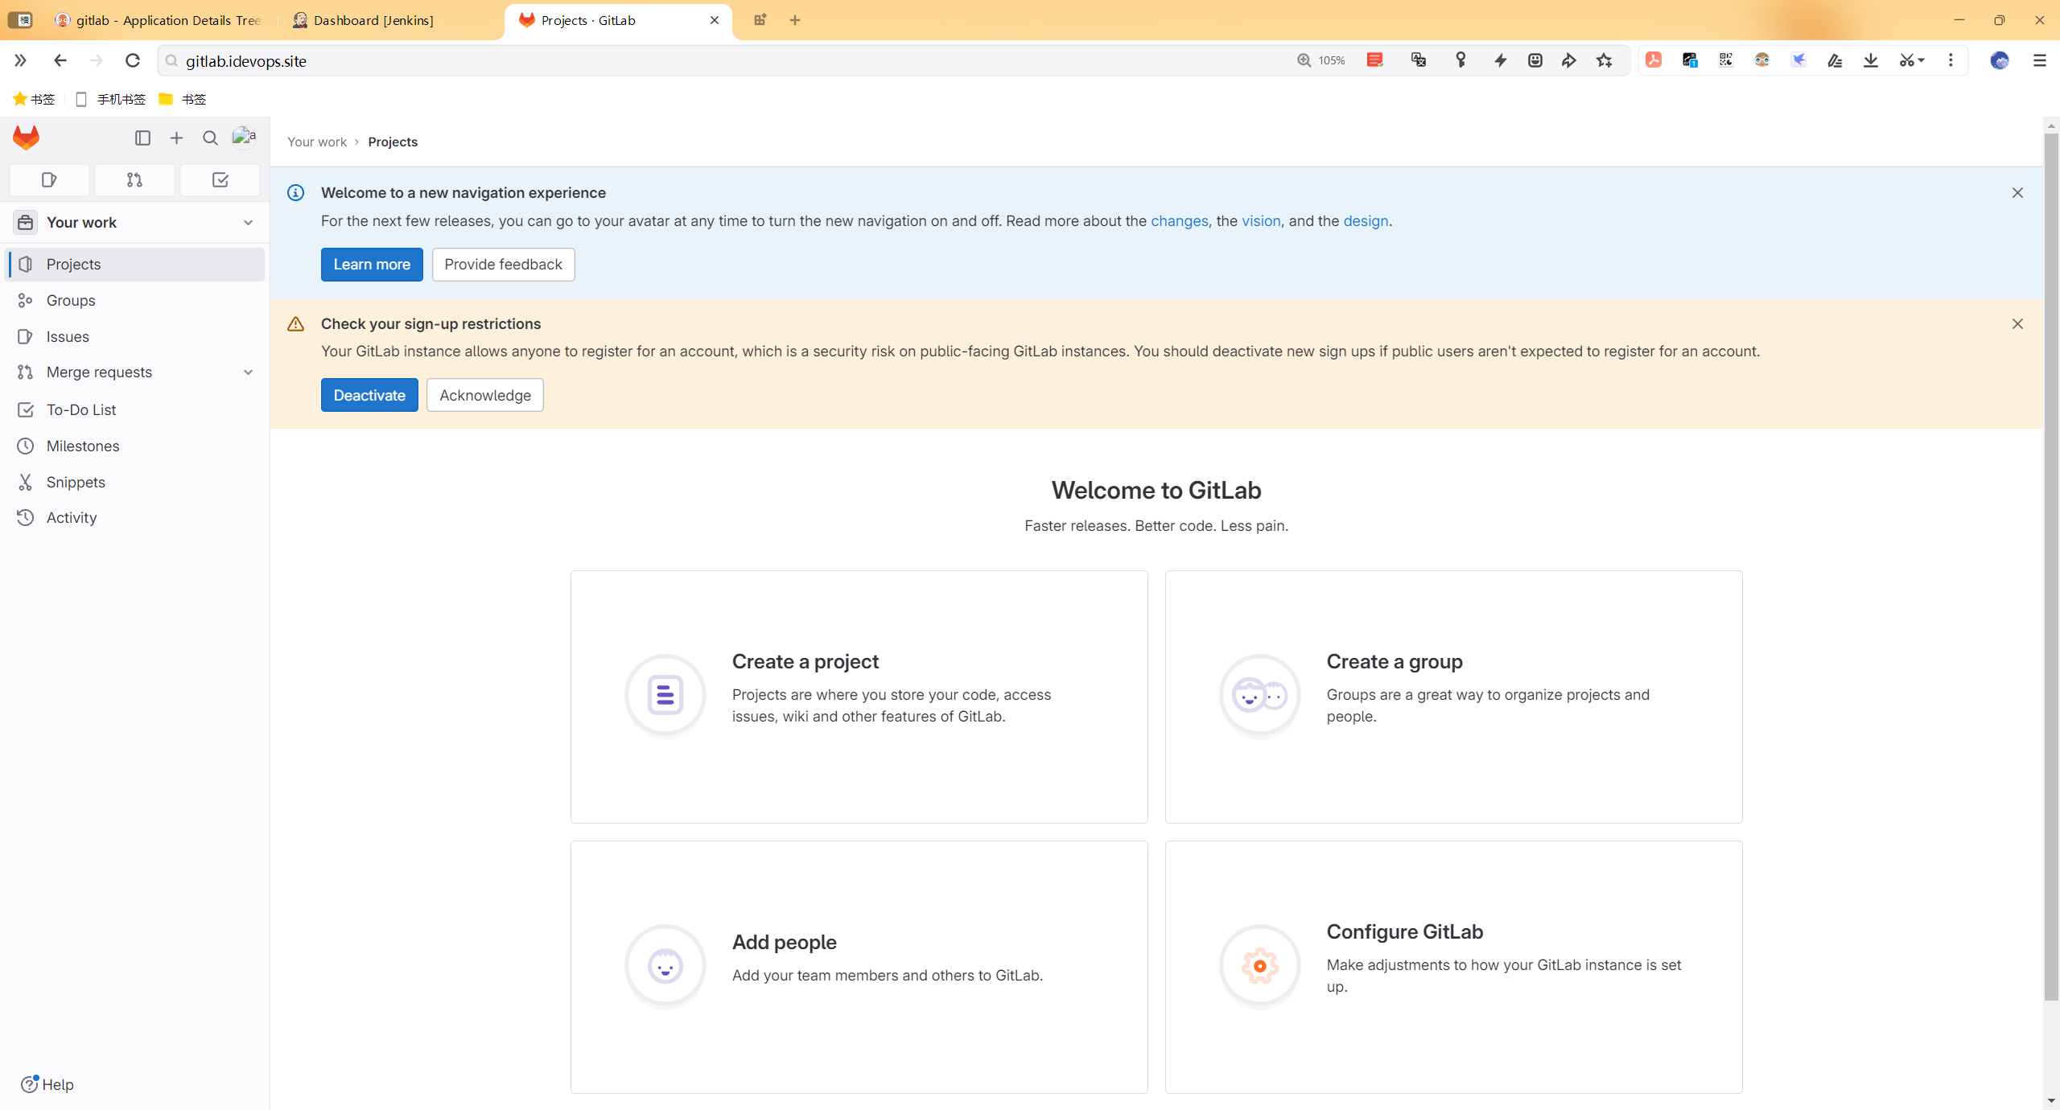Dismiss the sign-up restrictions warning
The image size is (2060, 1110).
(x=2017, y=324)
